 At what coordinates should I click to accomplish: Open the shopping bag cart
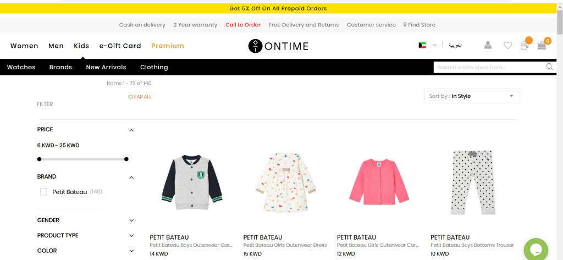point(542,46)
